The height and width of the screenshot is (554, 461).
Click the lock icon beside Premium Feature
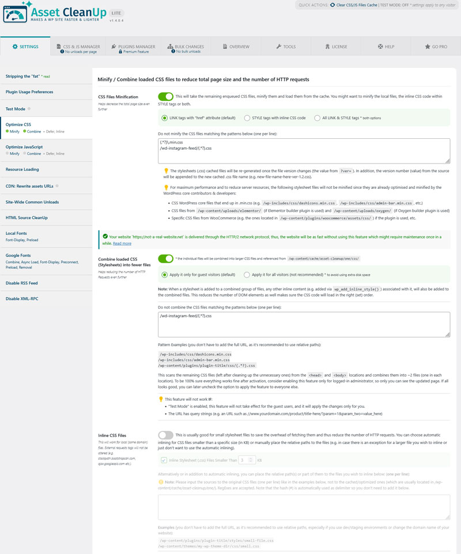point(120,52)
